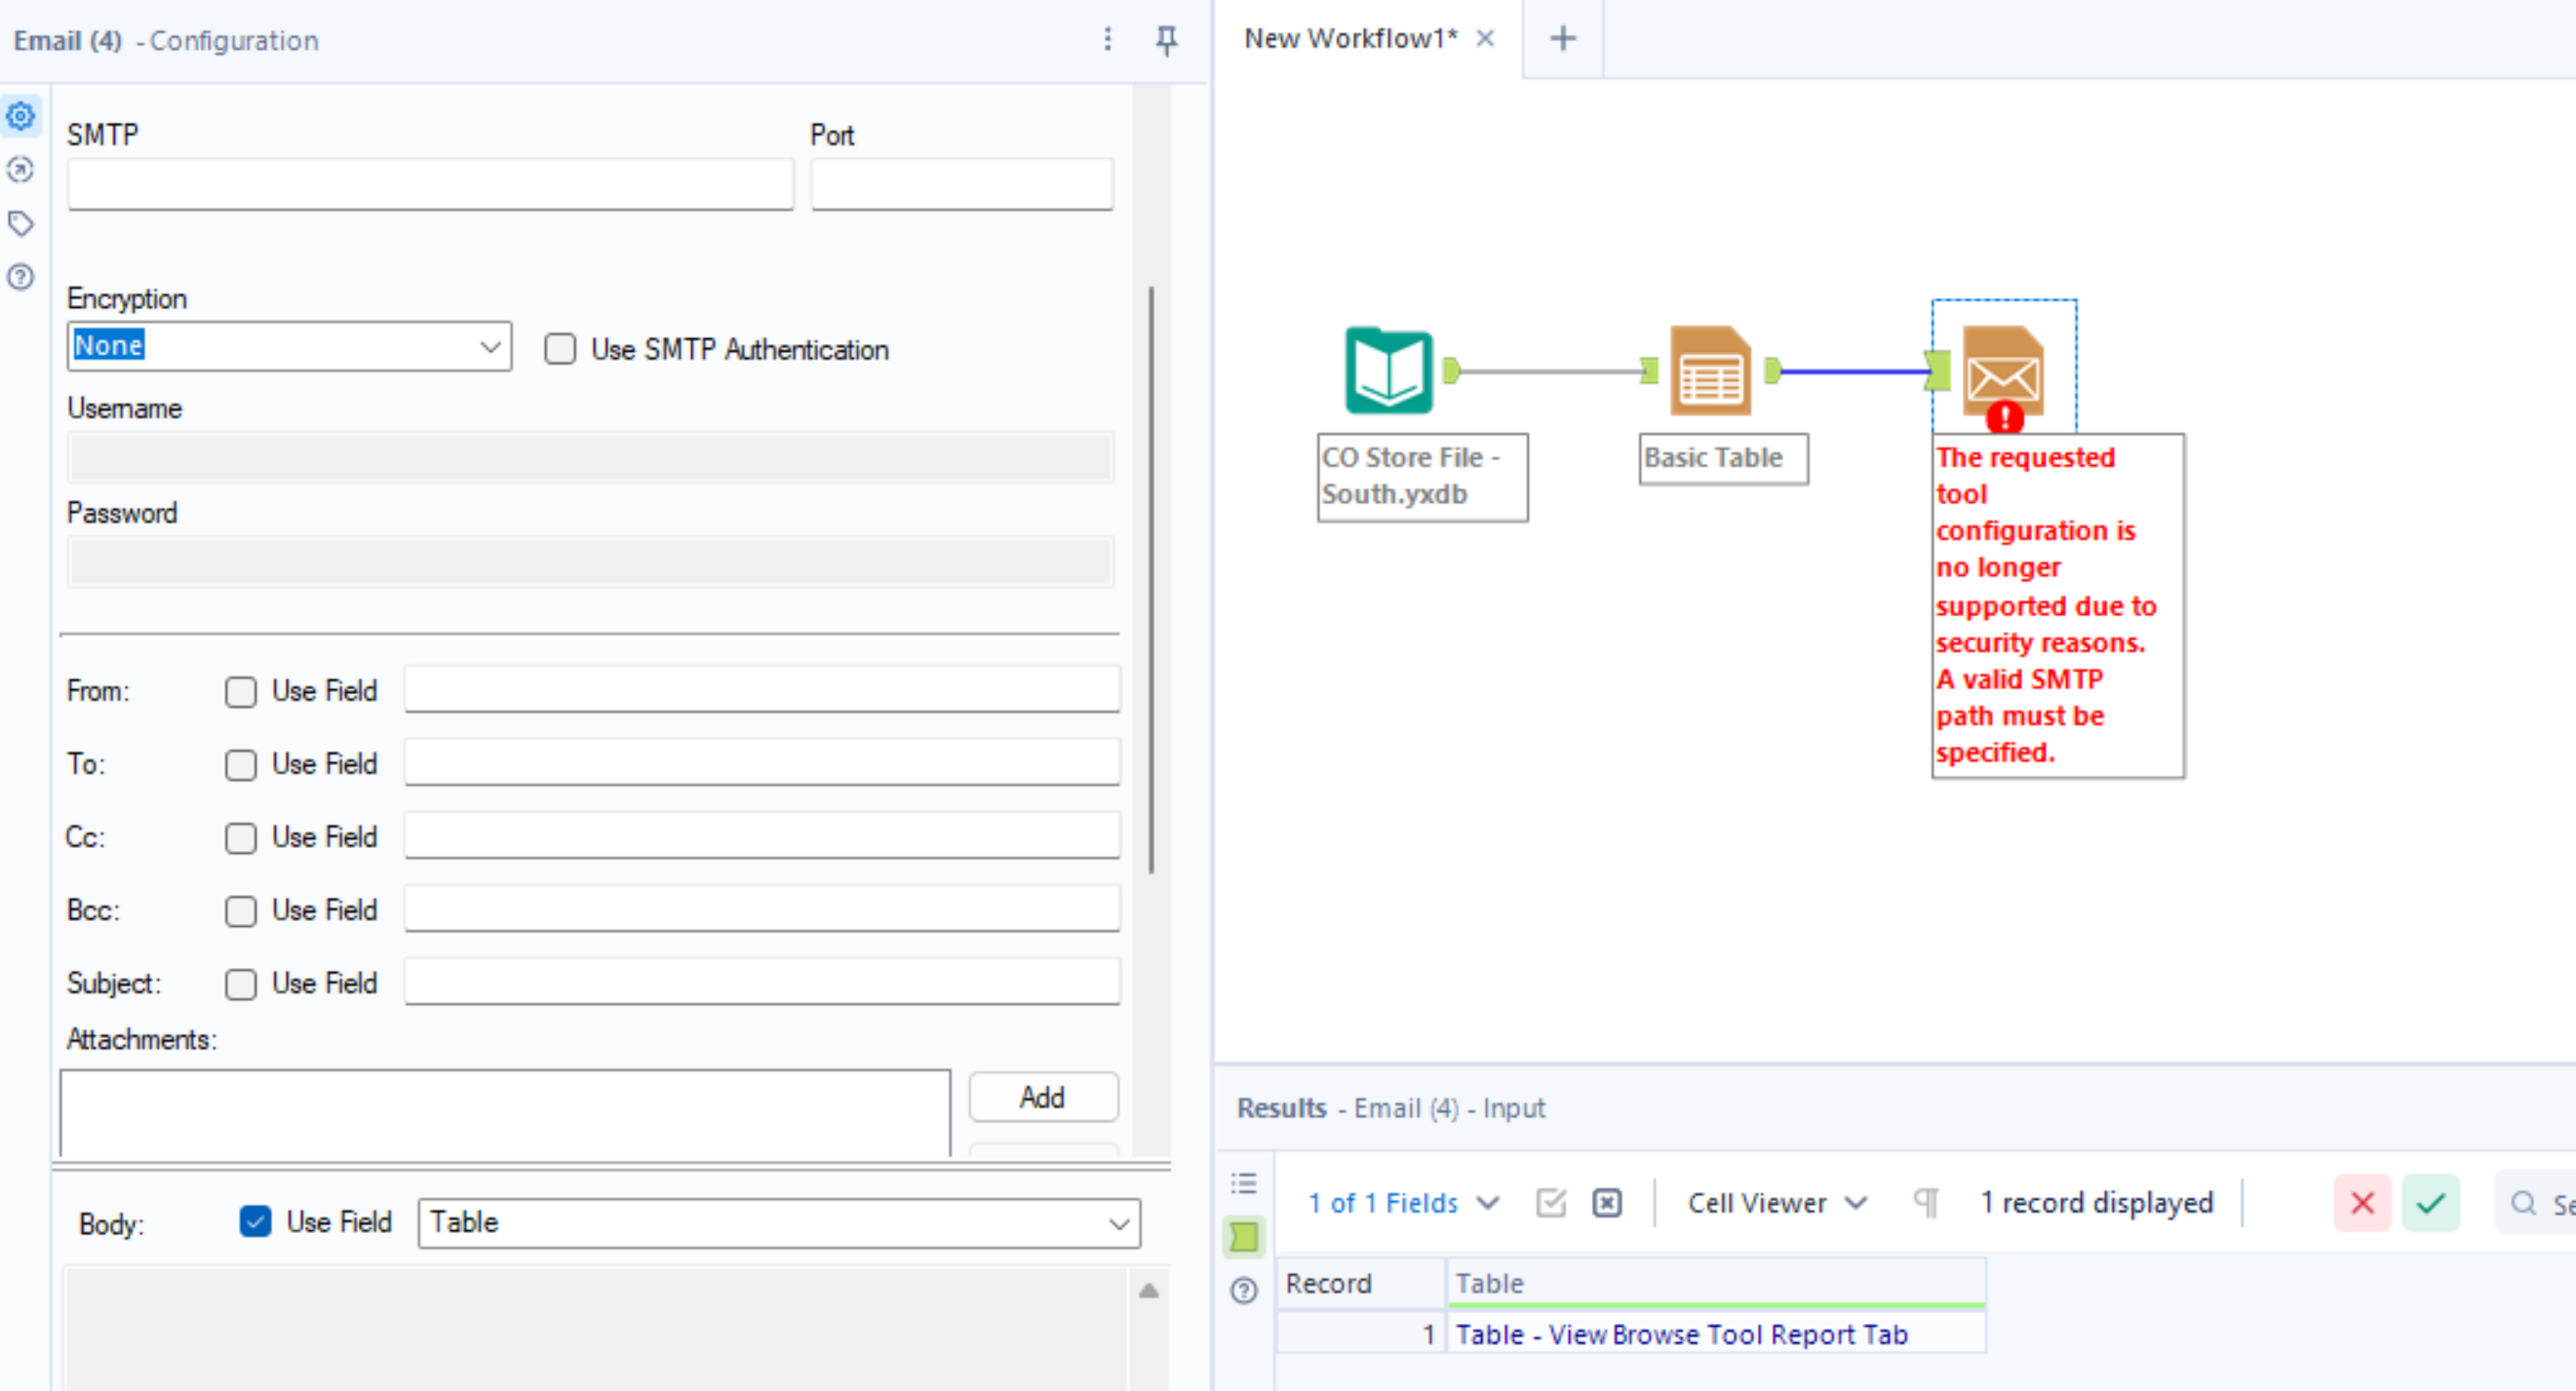This screenshot has height=1391, width=2576.
Task: Click the tag/annotation icon in the left sidebar
Action: pyautogui.click(x=20, y=224)
